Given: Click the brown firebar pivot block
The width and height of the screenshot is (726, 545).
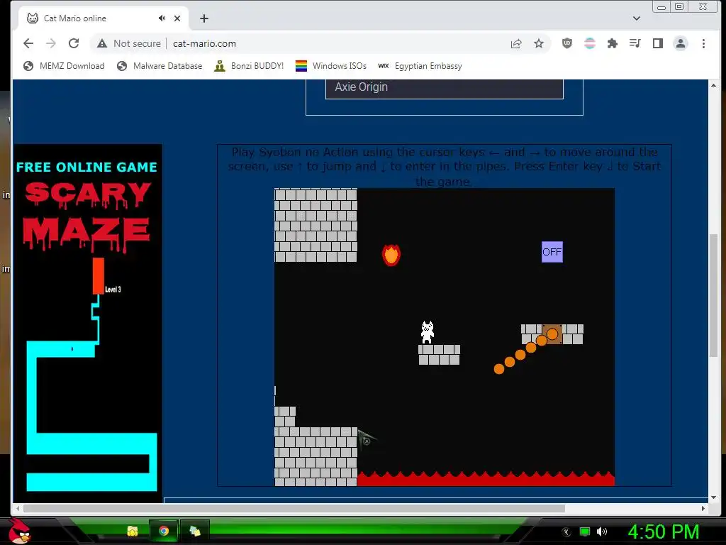Looking at the screenshot, I should 552,334.
